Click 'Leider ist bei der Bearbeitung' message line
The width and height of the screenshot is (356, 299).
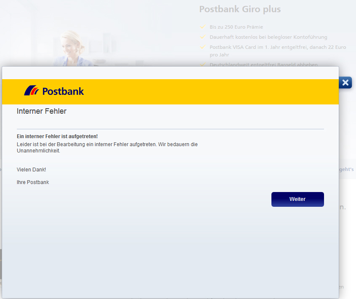click(107, 144)
